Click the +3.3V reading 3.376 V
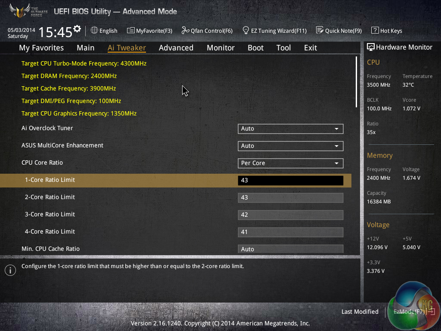The image size is (441, 331). pos(376,271)
